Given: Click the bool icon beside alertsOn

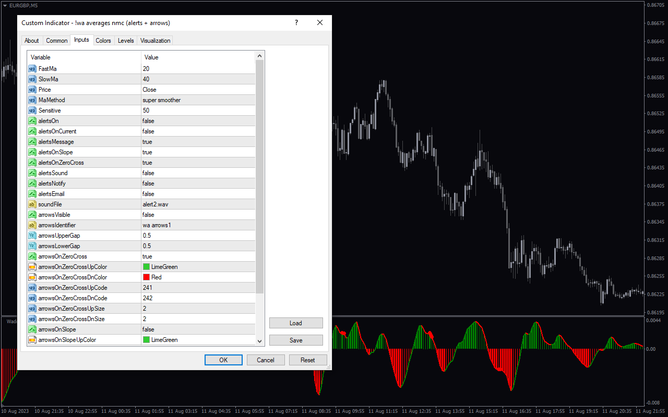Looking at the screenshot, I should pyautogui.click(x=32, y=121).
